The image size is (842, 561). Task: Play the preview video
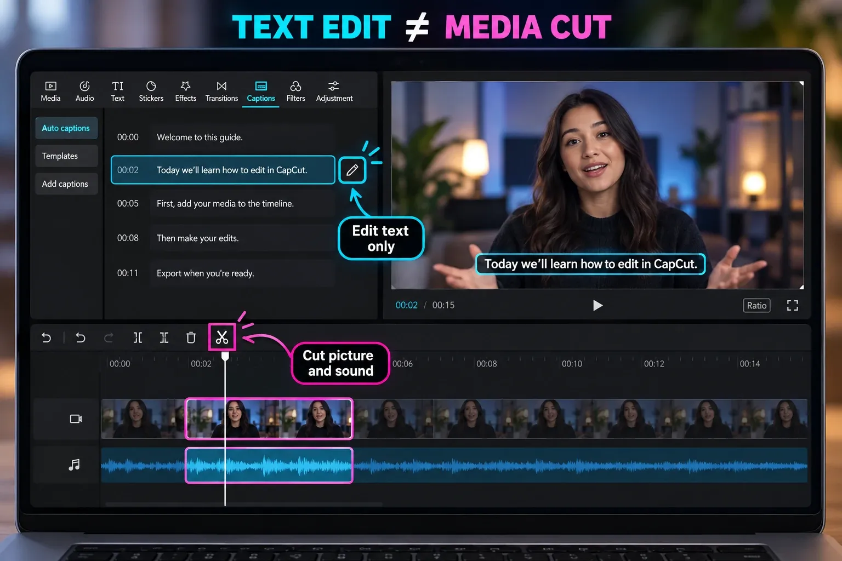pos(598,305)
